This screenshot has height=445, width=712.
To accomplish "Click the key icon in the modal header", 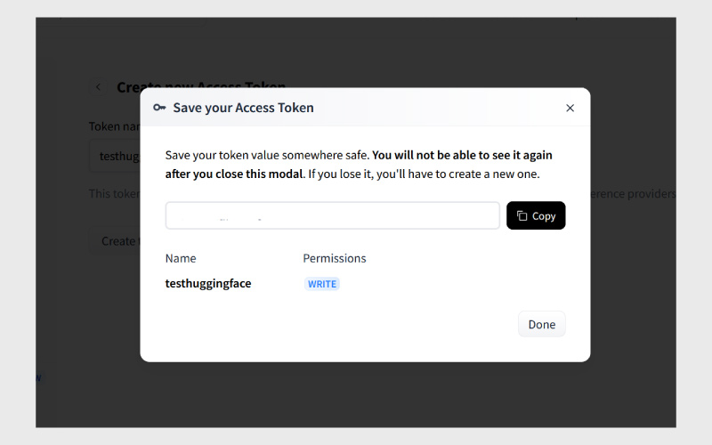I will tap(159, 108).
